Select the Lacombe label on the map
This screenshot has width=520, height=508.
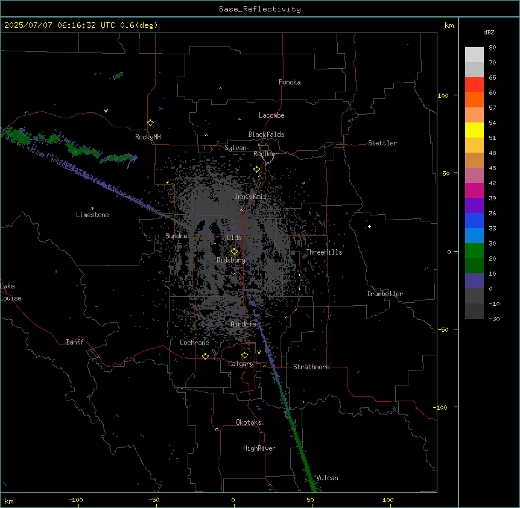click(271, 115)
